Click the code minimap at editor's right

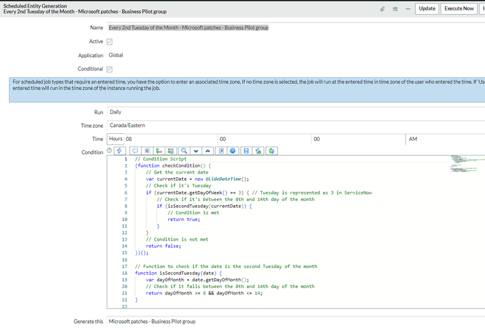467,164
